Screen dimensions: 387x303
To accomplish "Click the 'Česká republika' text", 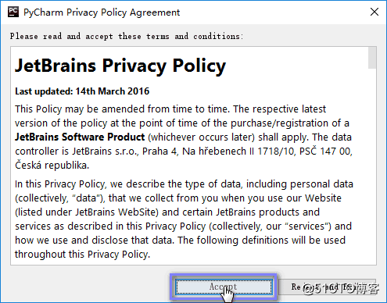I will click(52, 166).
